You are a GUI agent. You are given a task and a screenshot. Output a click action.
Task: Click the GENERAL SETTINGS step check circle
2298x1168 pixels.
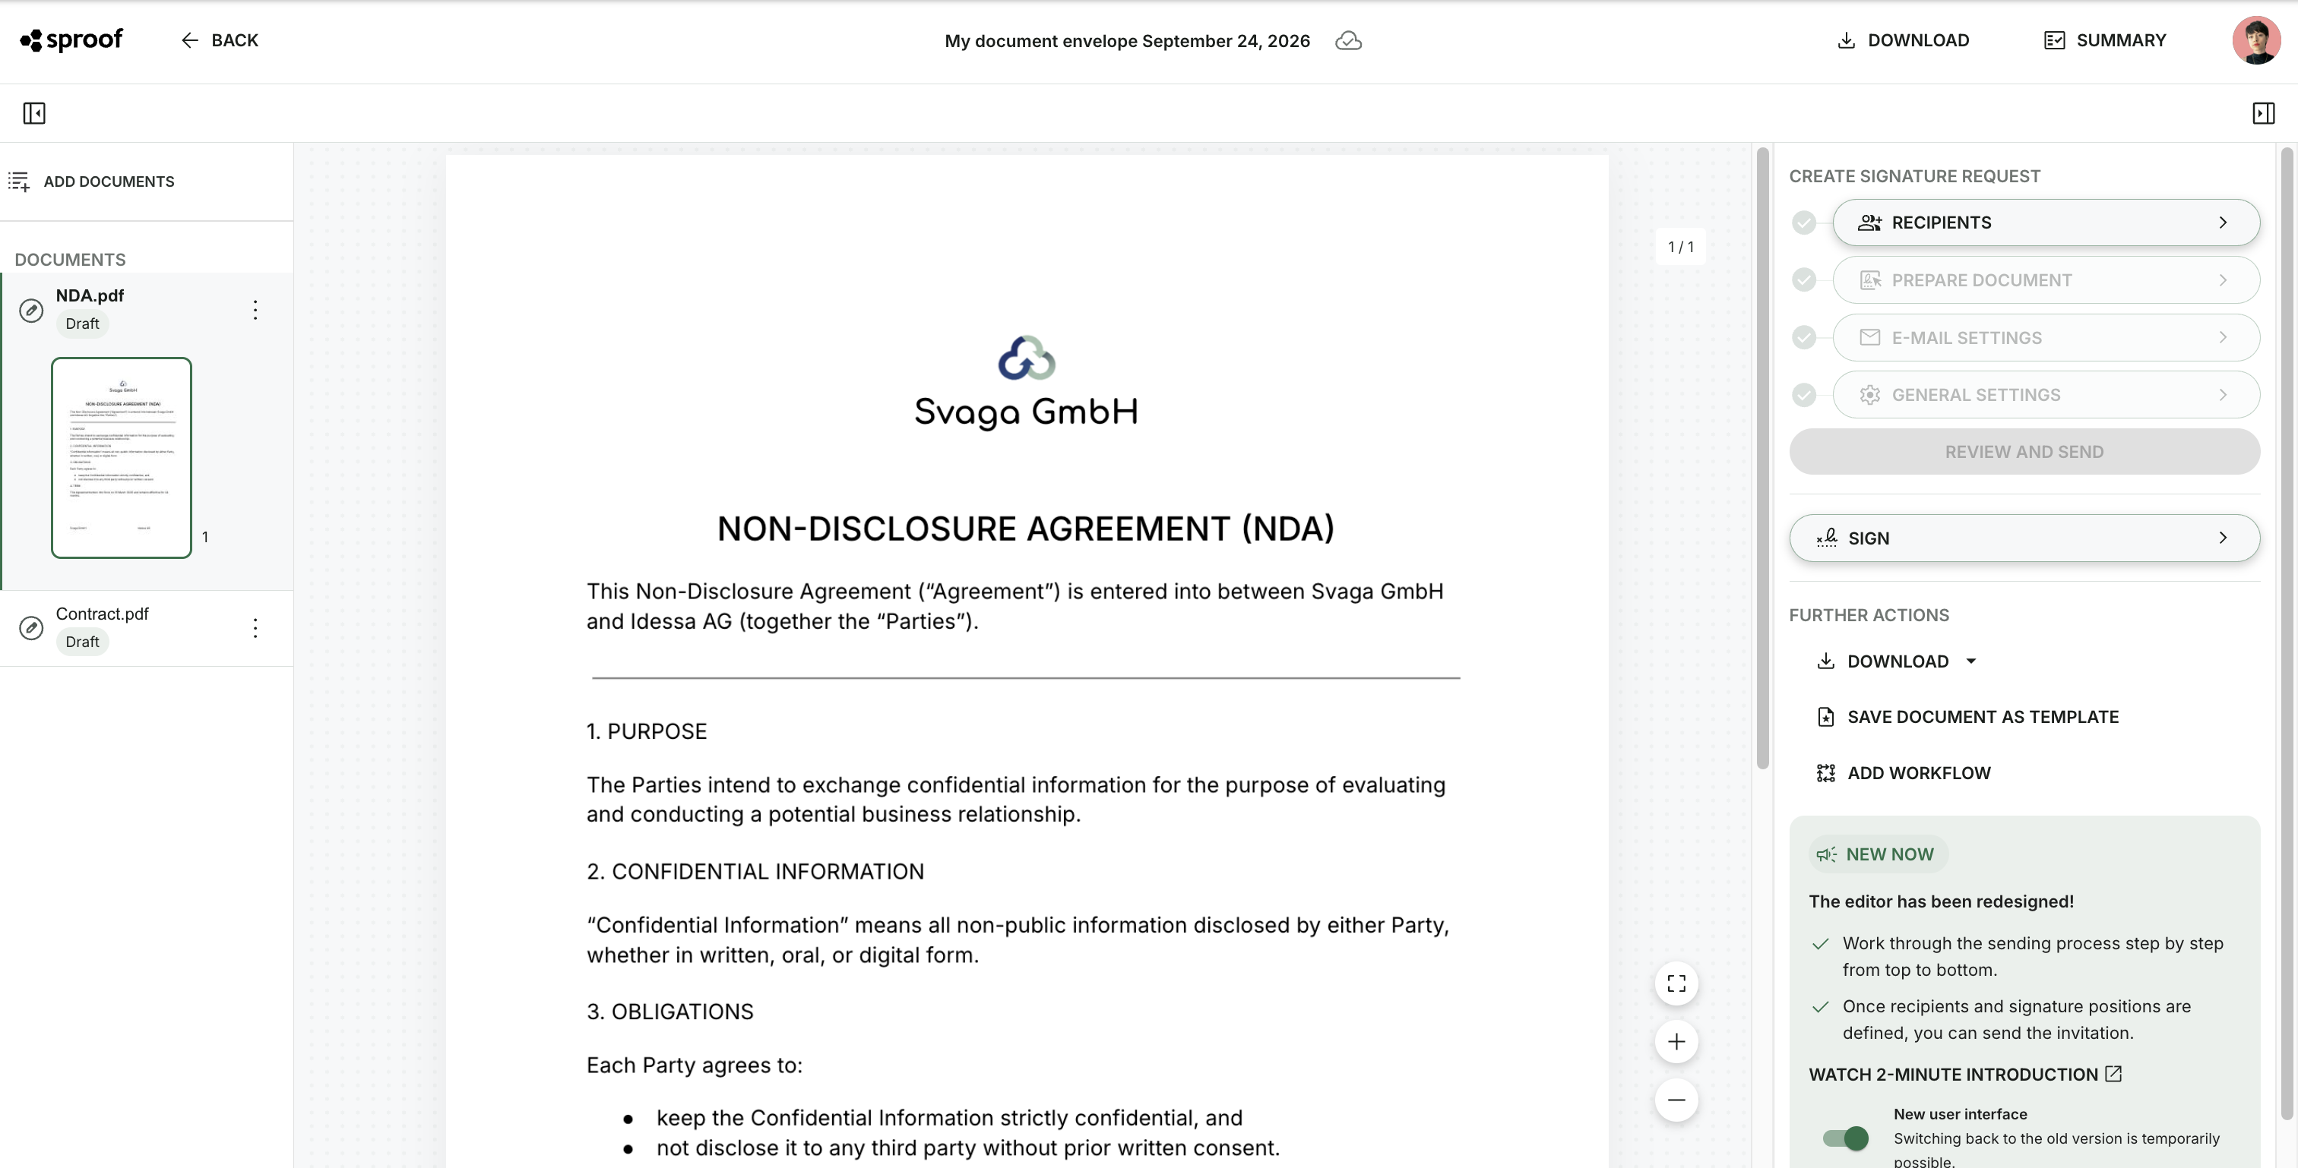point(1804,395)
